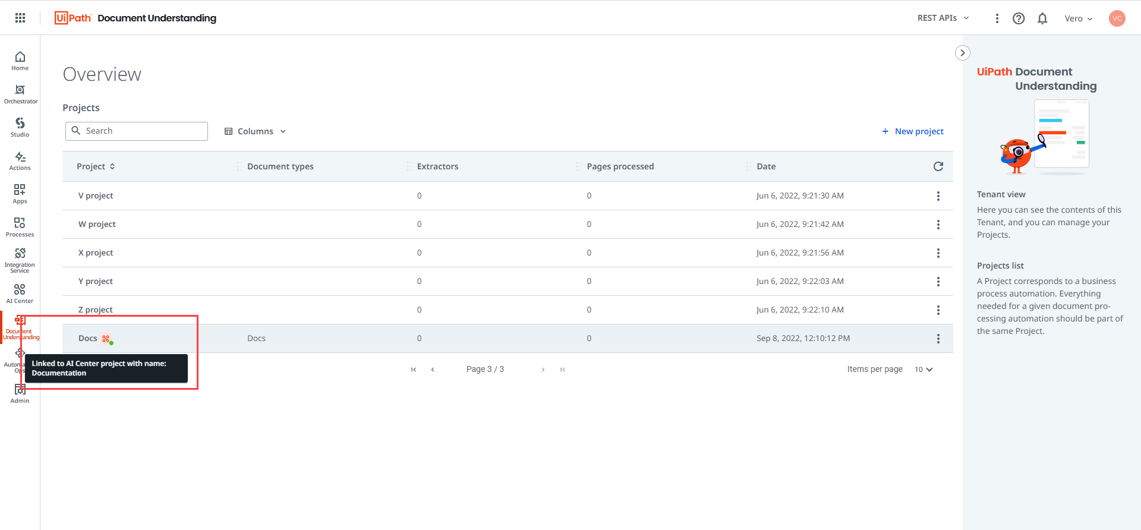Image resolution: width=1141 pixels, height=530 pixels.
Task: Open options menu for Docs project
Action: pos(938,339)
